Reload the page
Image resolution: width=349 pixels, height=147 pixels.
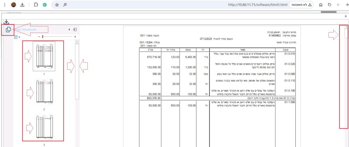tap(330, 5)
